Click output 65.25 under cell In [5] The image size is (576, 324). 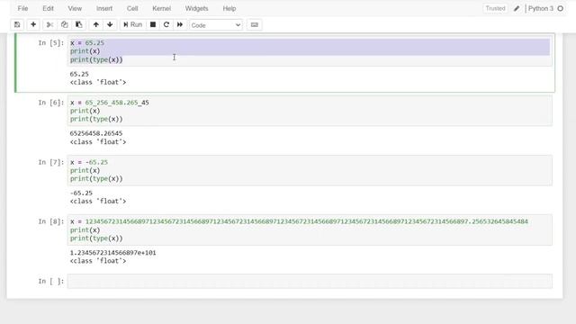point(79,74)
